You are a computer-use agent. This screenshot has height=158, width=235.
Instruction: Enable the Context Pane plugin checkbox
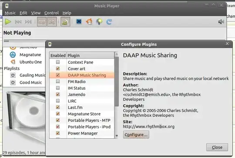[58, 62]
